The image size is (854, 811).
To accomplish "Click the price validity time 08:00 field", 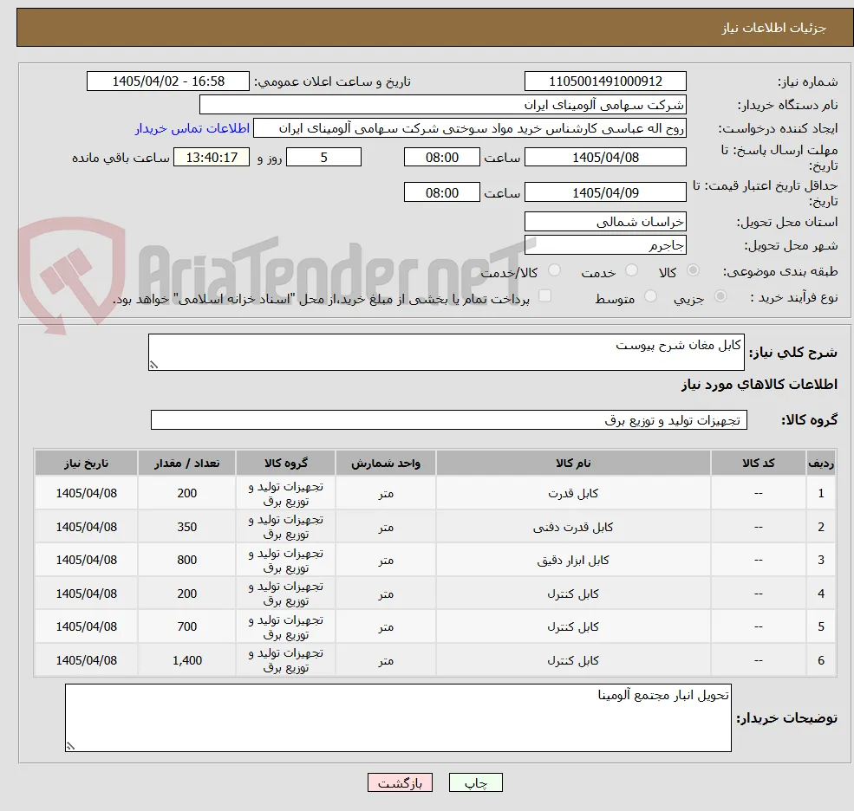I will pos(441,192).
